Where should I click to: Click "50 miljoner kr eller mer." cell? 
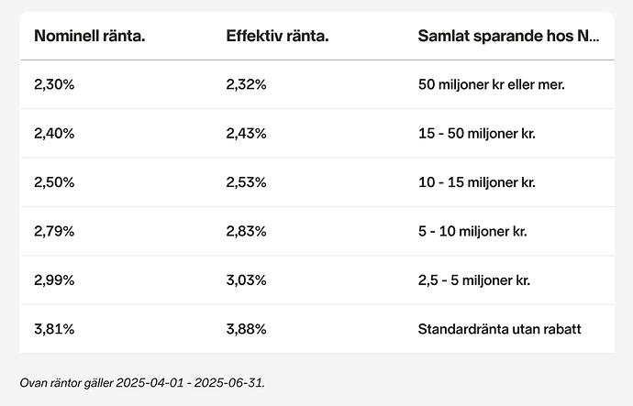491,84
